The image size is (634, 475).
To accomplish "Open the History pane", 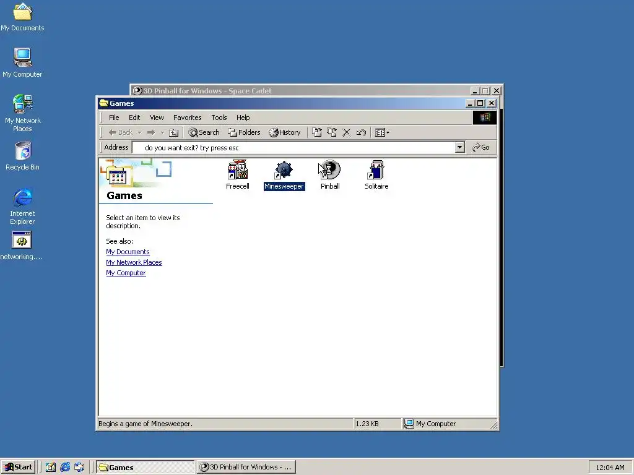I will (x=285, y=132).
